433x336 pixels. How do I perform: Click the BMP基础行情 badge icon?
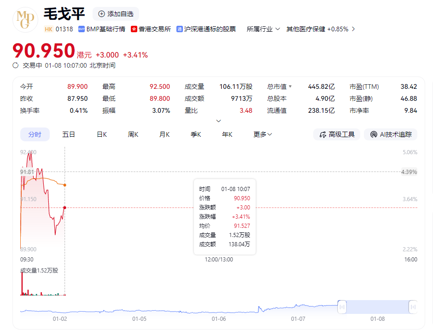82,29
